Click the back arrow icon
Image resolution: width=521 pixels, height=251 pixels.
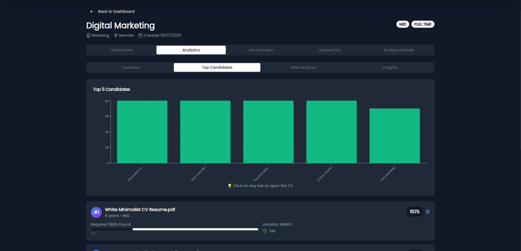coord(92,11)
